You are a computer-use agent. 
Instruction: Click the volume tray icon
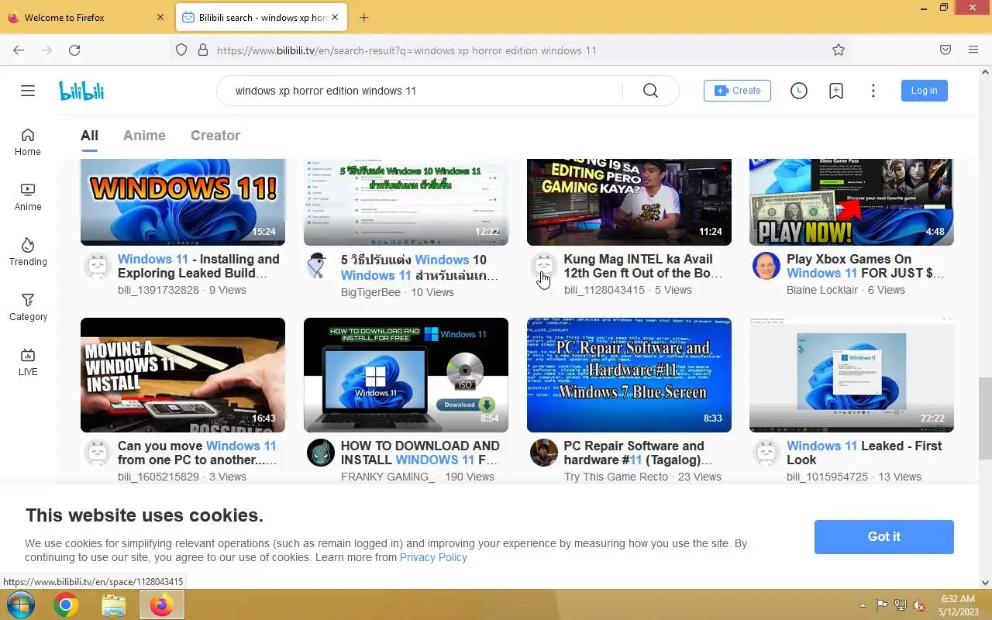pyautogui.click(x=919, y=605)
